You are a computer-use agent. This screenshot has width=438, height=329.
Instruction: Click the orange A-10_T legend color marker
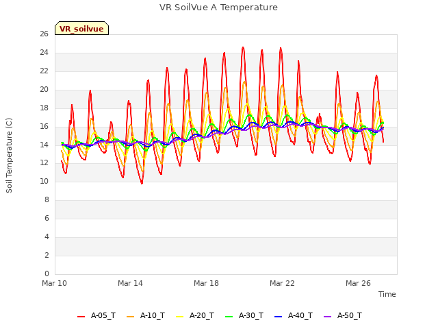[x=130, y=317]
